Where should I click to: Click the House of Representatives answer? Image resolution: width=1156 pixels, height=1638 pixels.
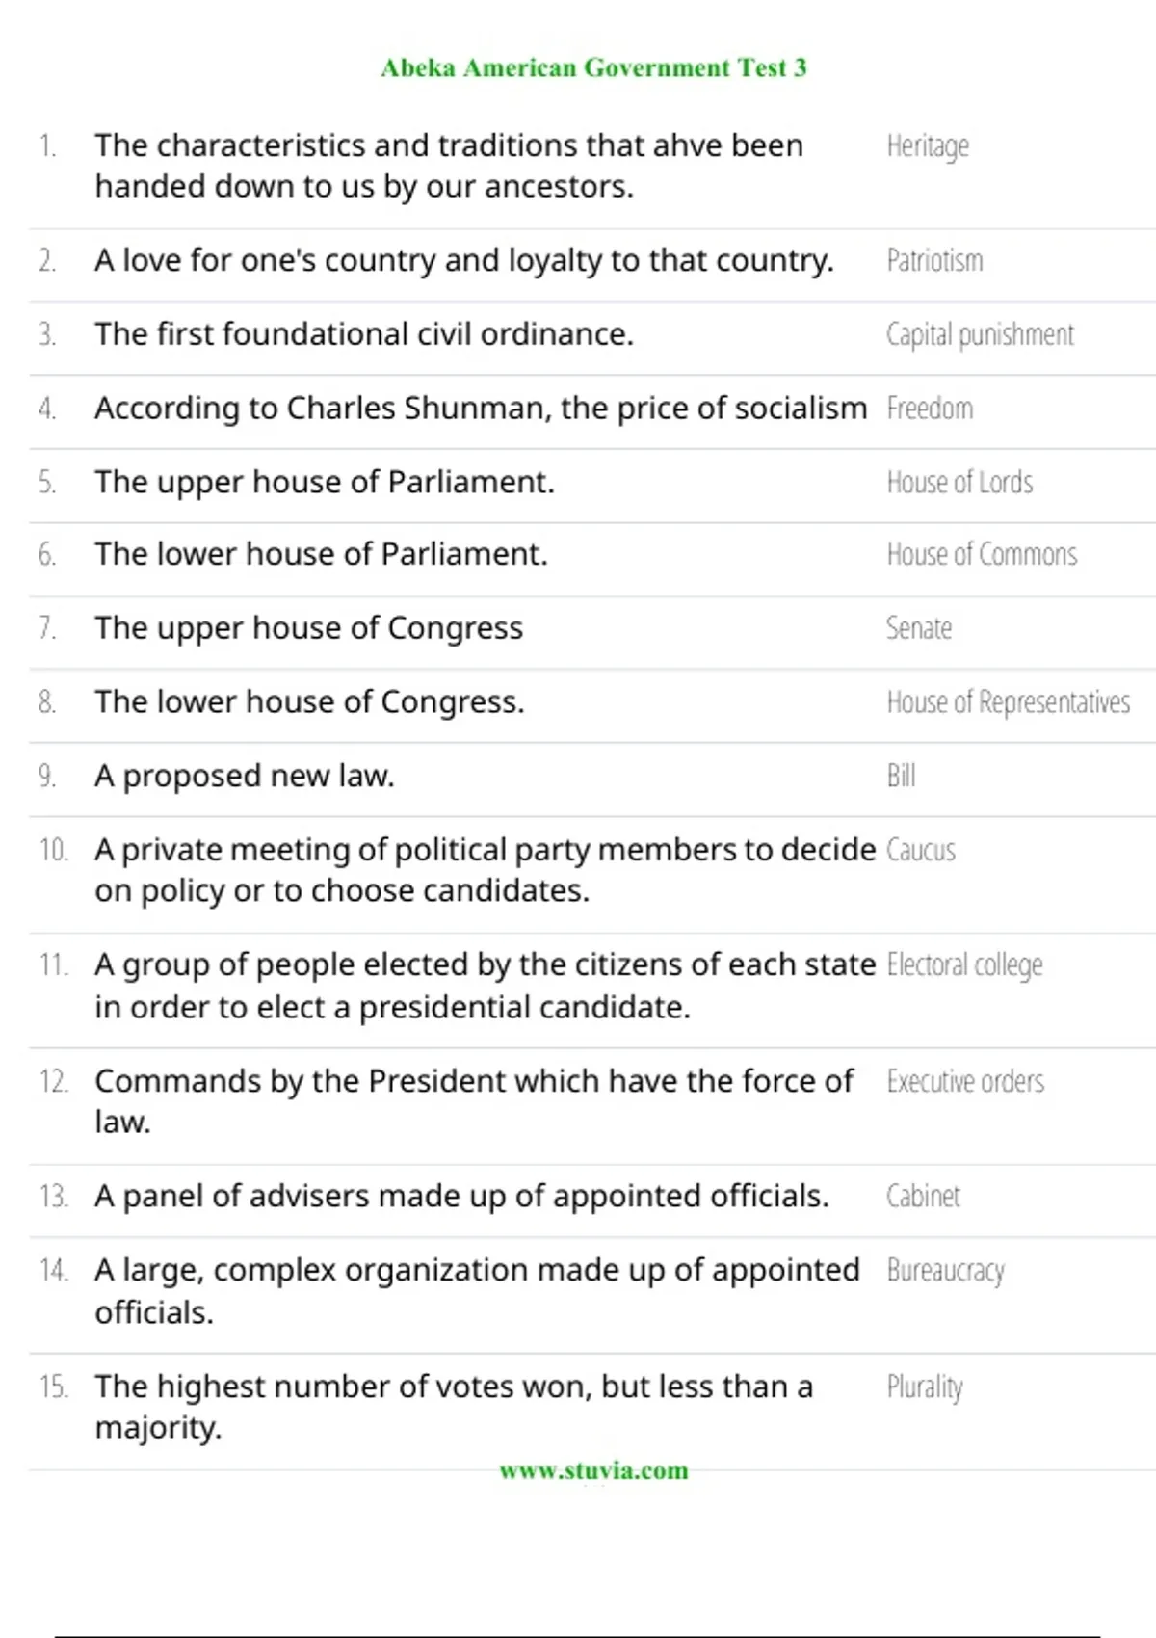click(1009, 702)
